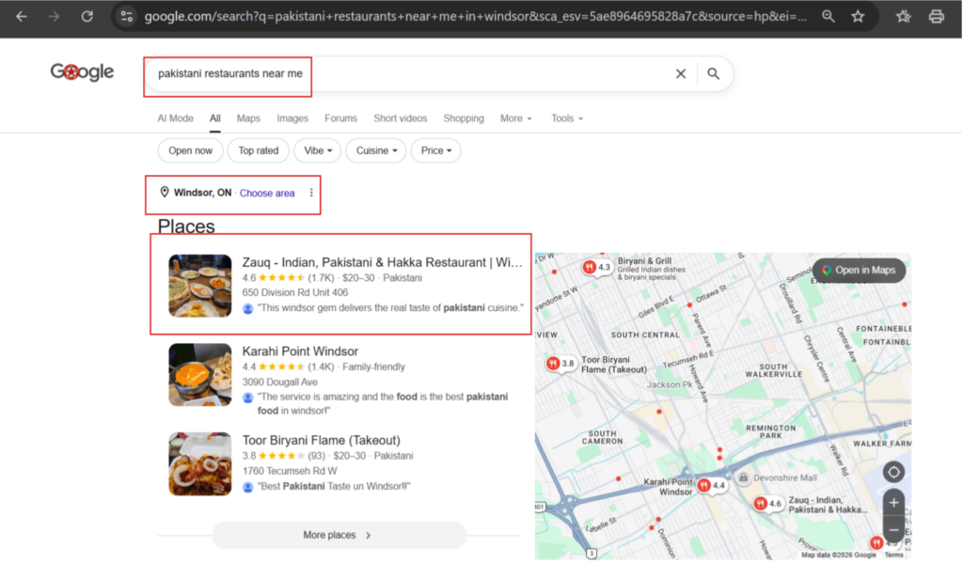Click the Choose area link
Image resolution: width=963 pixels, height=578 pixels.
267,194
